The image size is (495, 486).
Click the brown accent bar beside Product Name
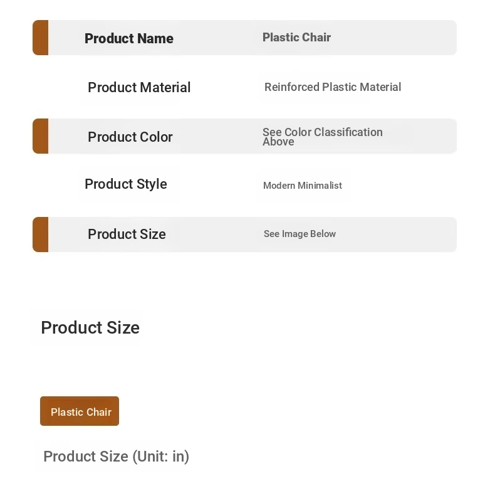pos(41,38)
